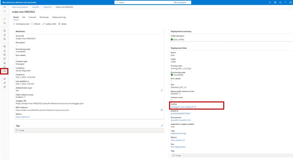This screenshot has width=293, height=160.
Task: Switch to the Test tab
Action: pos(24,17)
